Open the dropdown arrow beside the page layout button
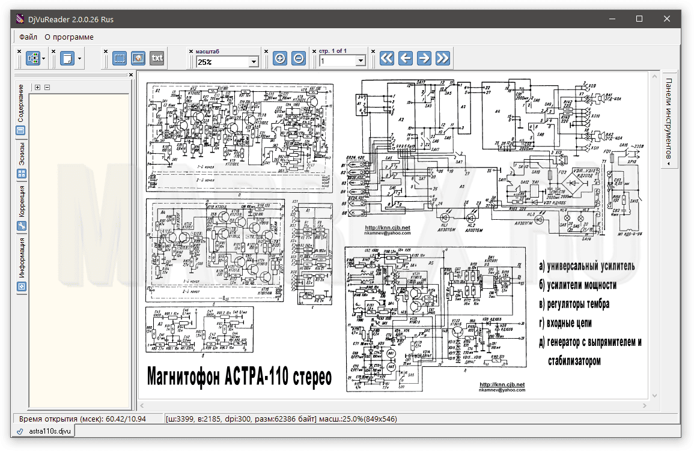Screen dimensions: 694x451 [79, 58]
